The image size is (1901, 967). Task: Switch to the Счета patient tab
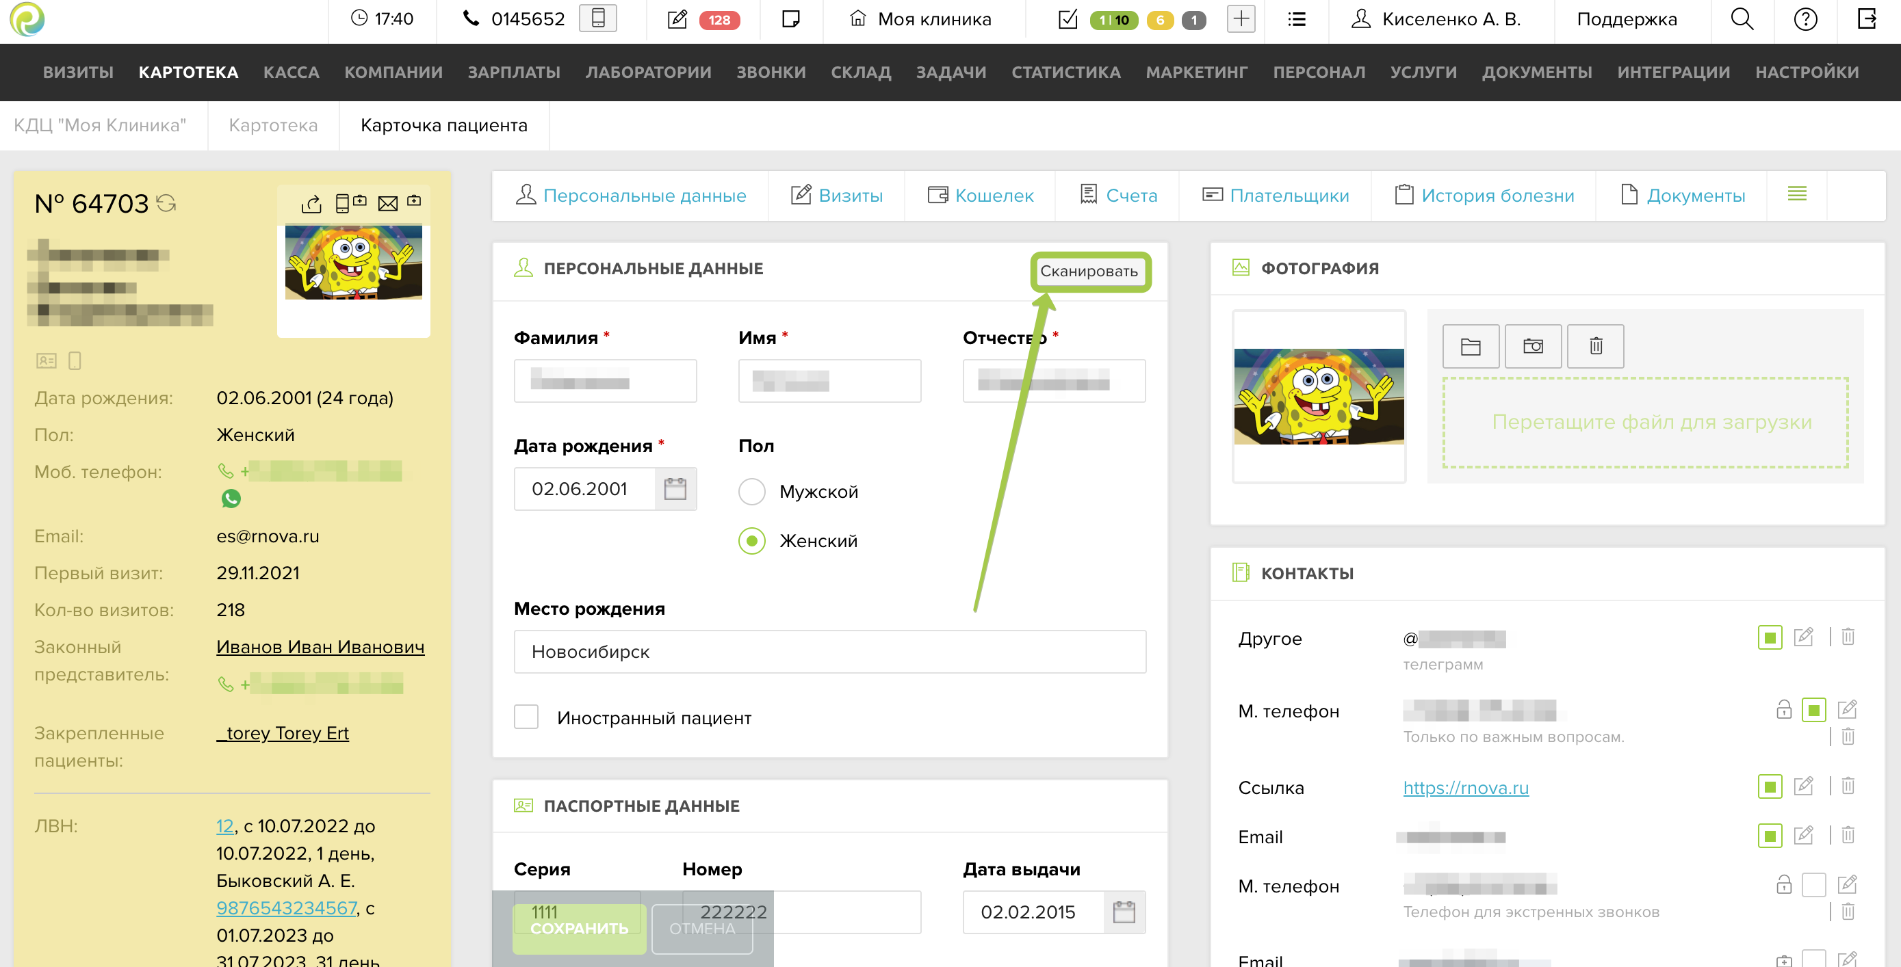1118,196
